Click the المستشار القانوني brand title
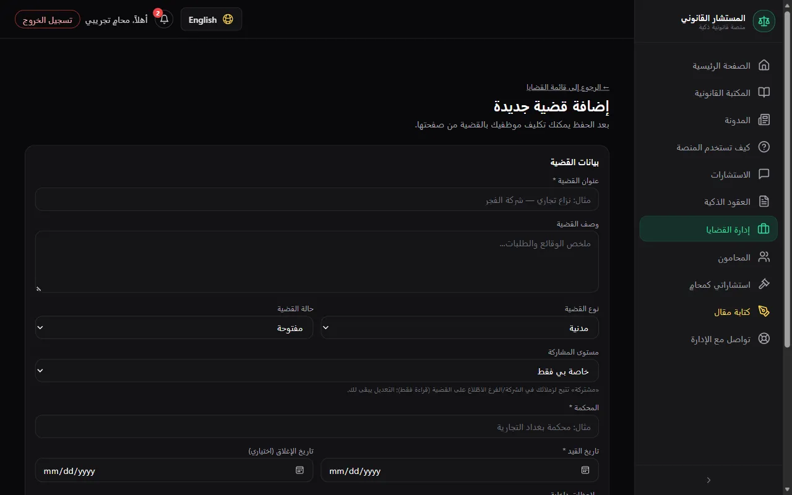 click(x=713, y=18)
